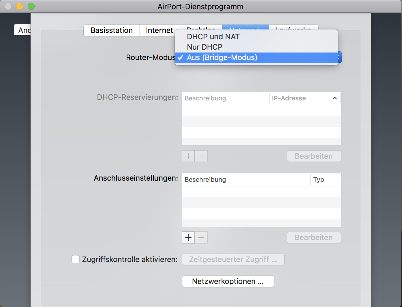Click Bearbeiten under DHCP-Reservierungen
402x307 pixels.
click(314, 156)
